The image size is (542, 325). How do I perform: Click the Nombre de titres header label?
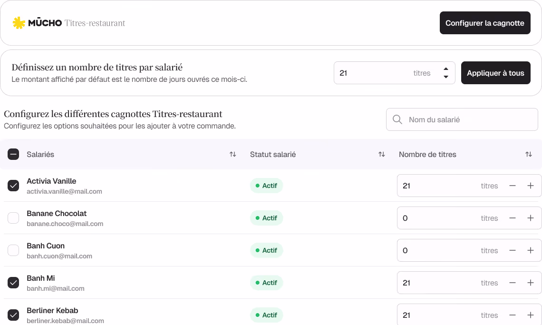tap(427, 154)
